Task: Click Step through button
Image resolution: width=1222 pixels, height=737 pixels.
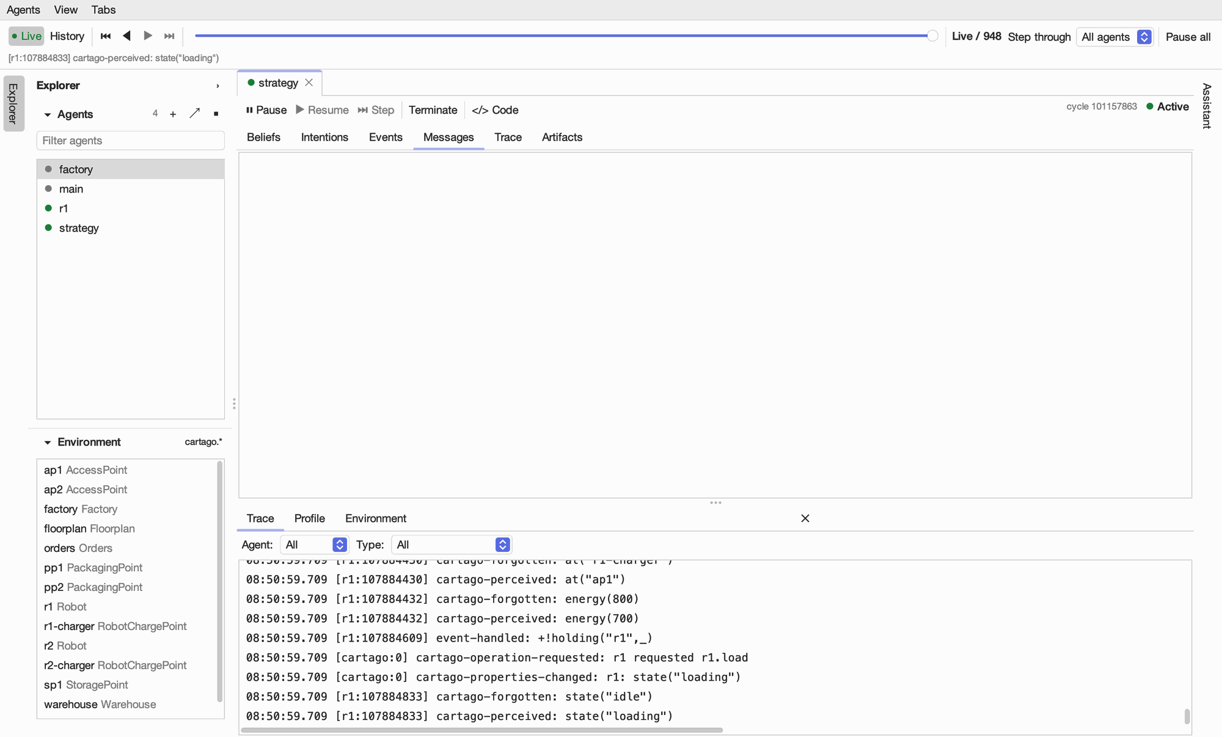Action: point(1039,37)
